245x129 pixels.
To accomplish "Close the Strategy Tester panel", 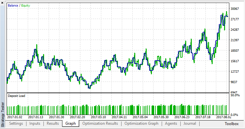I will click(x=2, y=3).
